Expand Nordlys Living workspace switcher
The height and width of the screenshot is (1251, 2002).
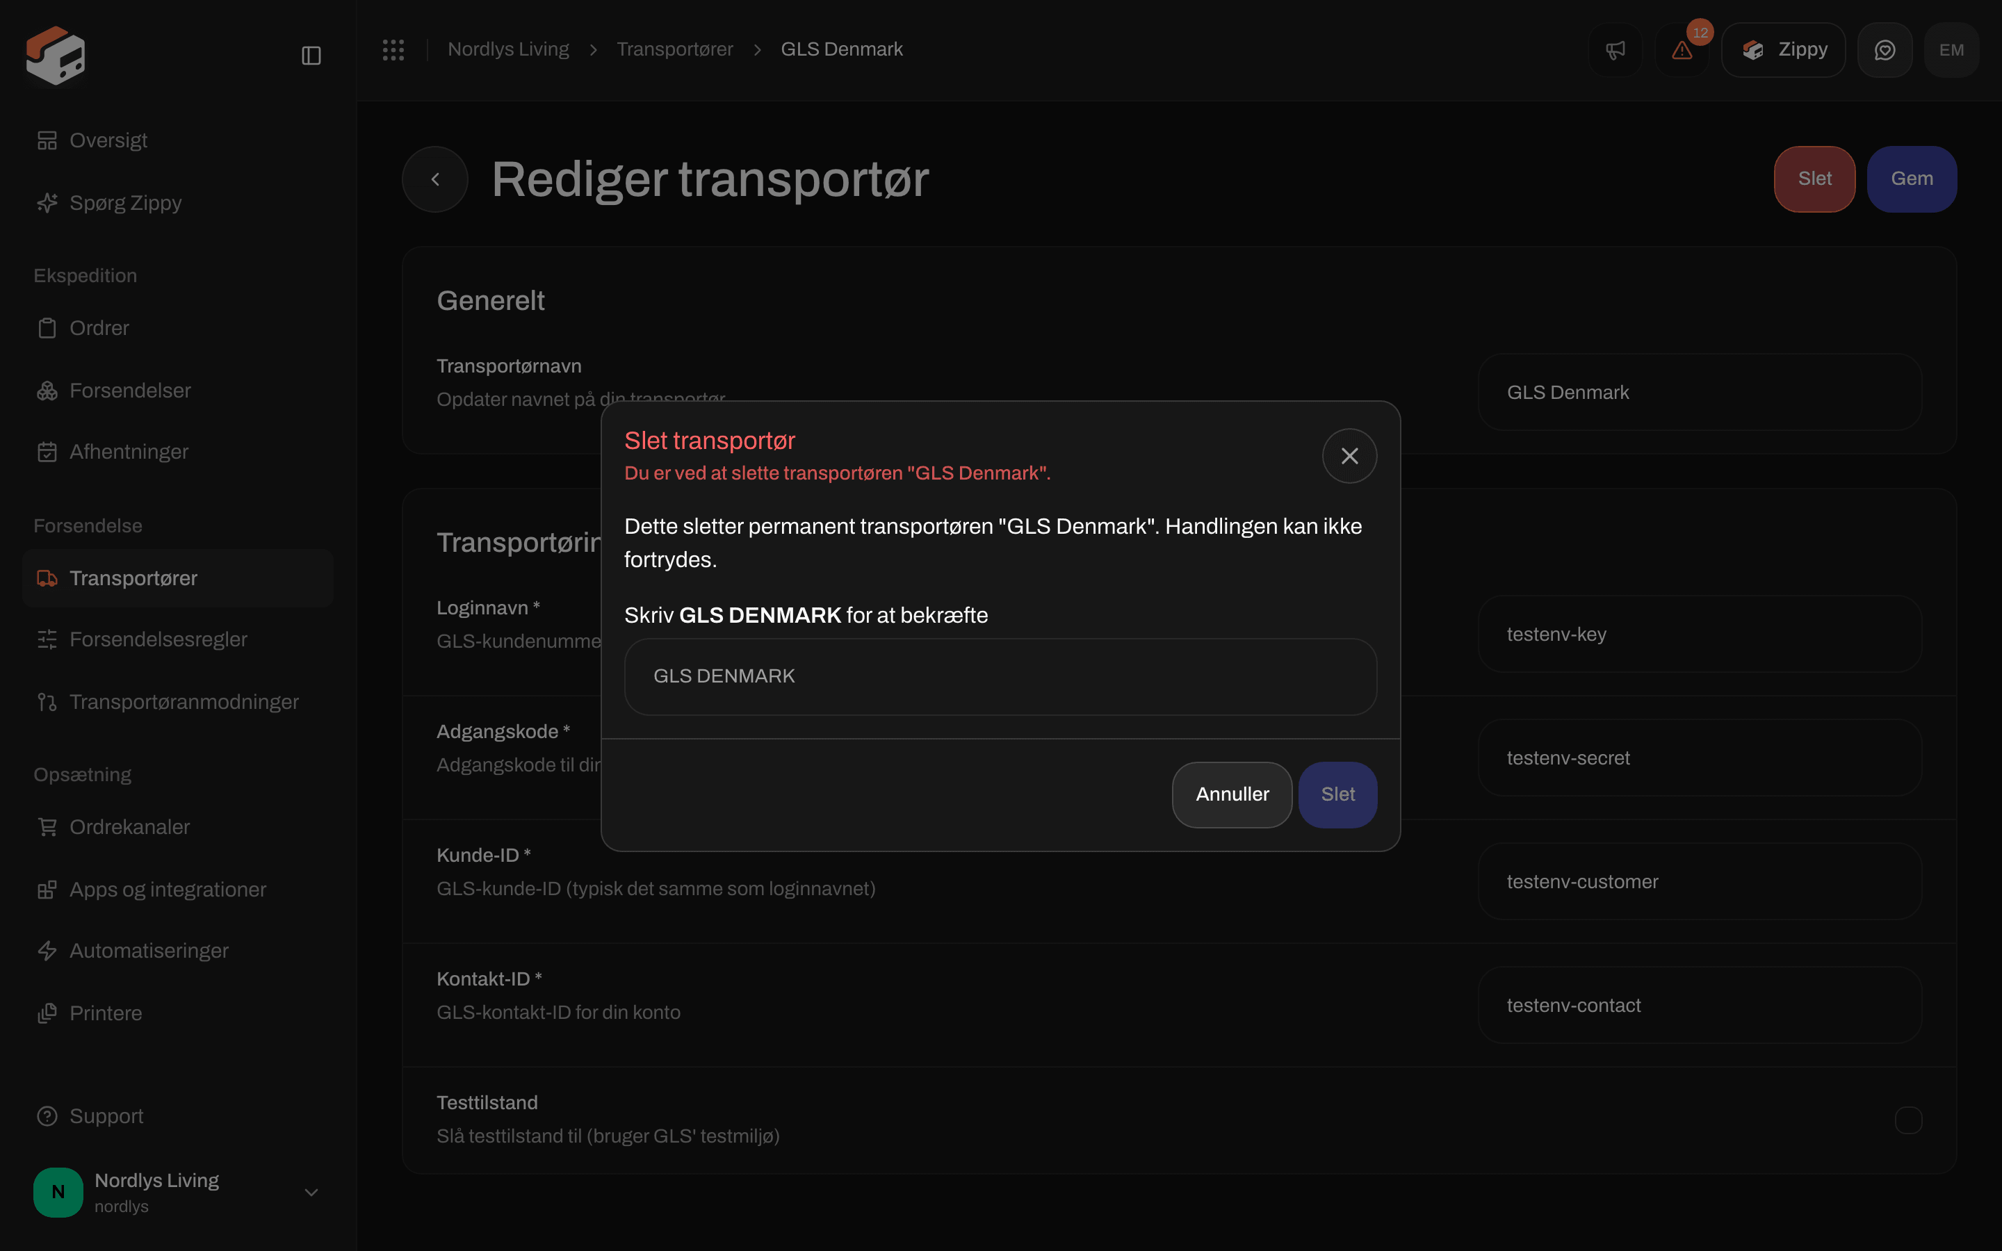coord(178,1192)
